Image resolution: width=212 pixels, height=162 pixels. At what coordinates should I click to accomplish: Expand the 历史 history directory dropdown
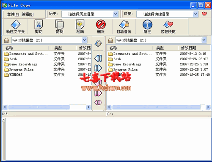pyautogui.click(x=116, y=14)
